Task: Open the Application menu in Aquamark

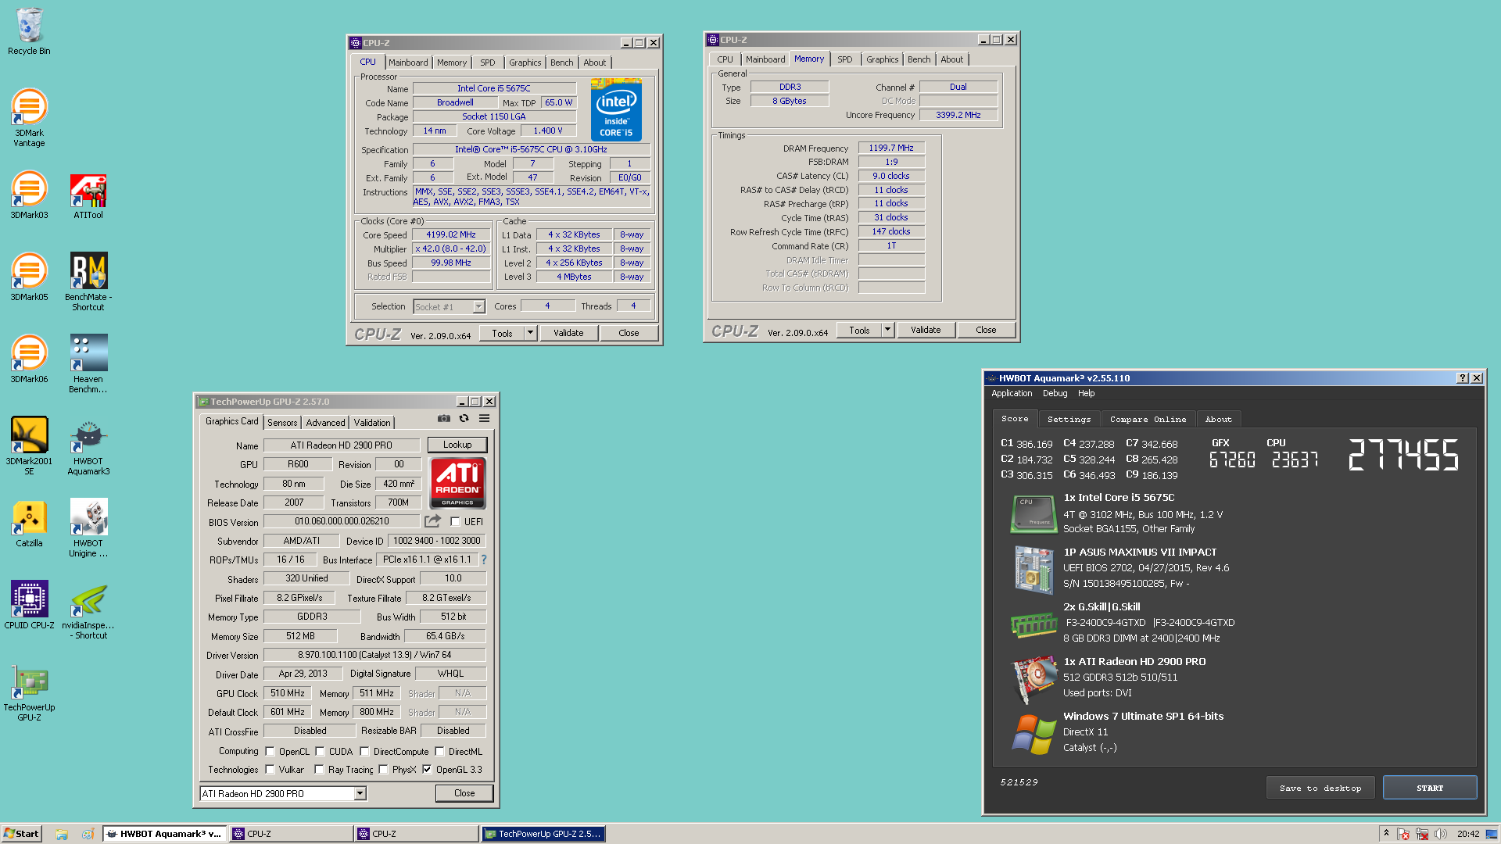Action: click(1012, 394)
